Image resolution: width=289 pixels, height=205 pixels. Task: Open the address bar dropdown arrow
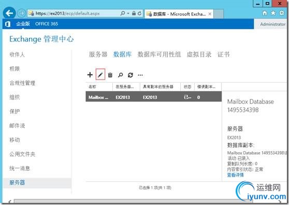tap(128, 13)
